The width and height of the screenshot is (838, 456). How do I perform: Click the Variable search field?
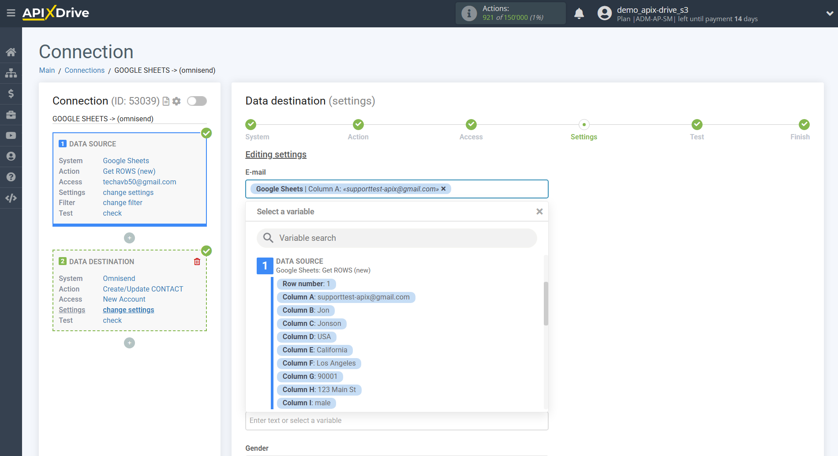pyautogui.click(x=396, y=238)
